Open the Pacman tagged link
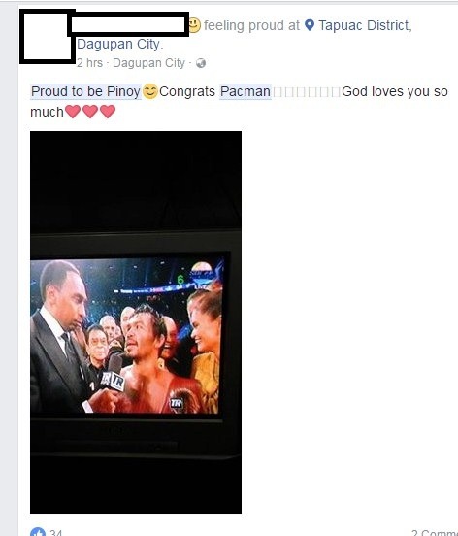Screen dimensions: 458x536 (x=245, y=91)
